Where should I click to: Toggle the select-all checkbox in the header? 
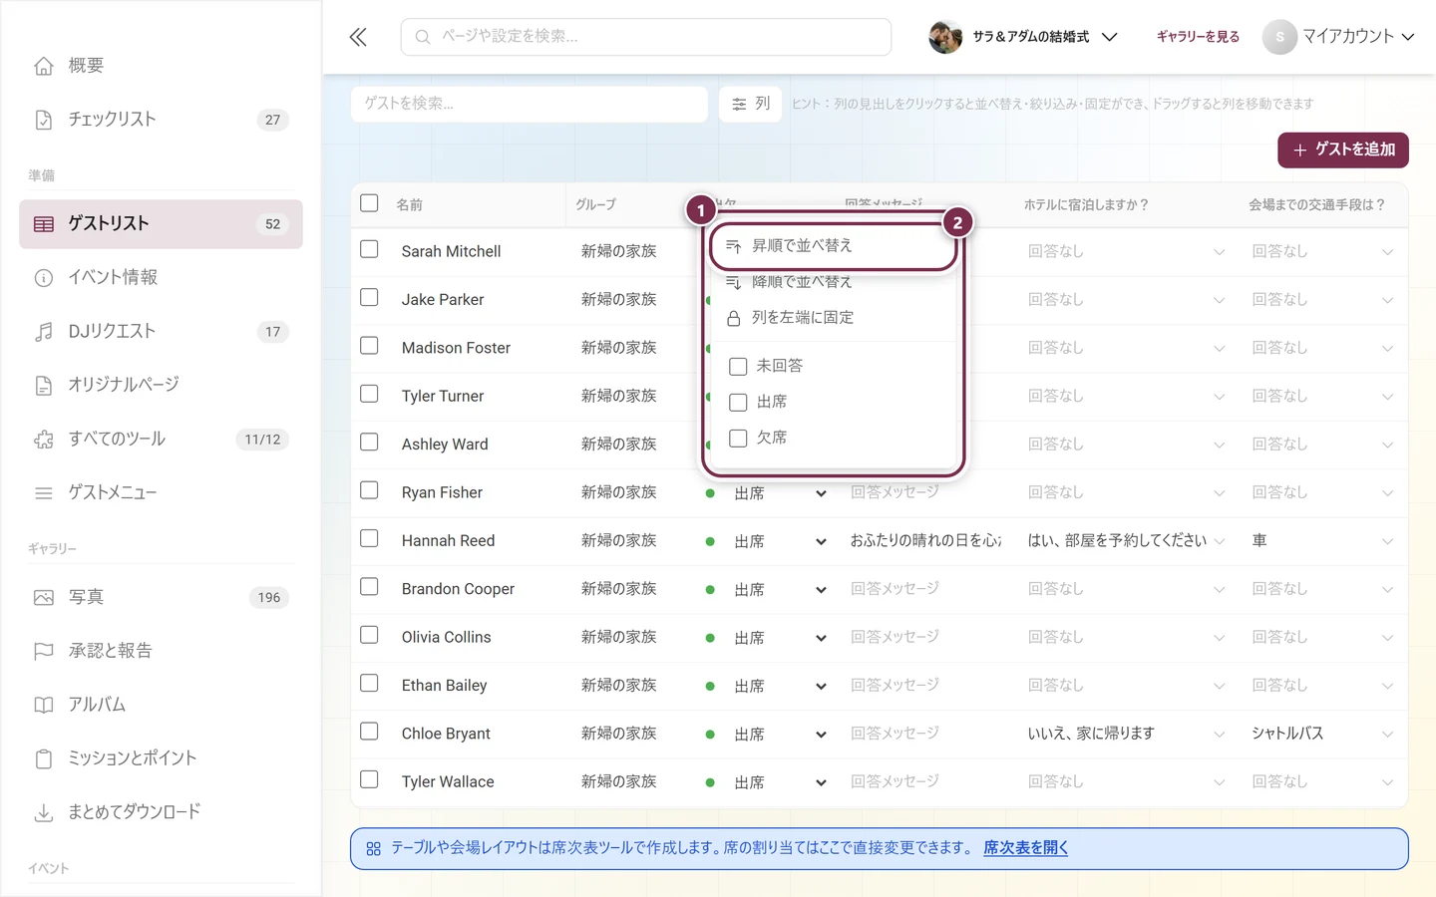click(x=369, y=203)
